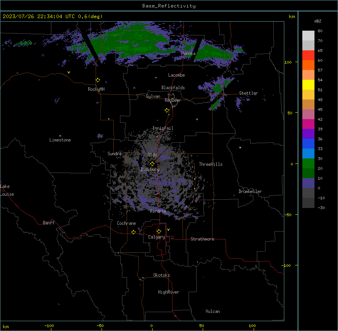Click the Calgary city label
Screen dimensions: 338x331
[x=157, y=237]
